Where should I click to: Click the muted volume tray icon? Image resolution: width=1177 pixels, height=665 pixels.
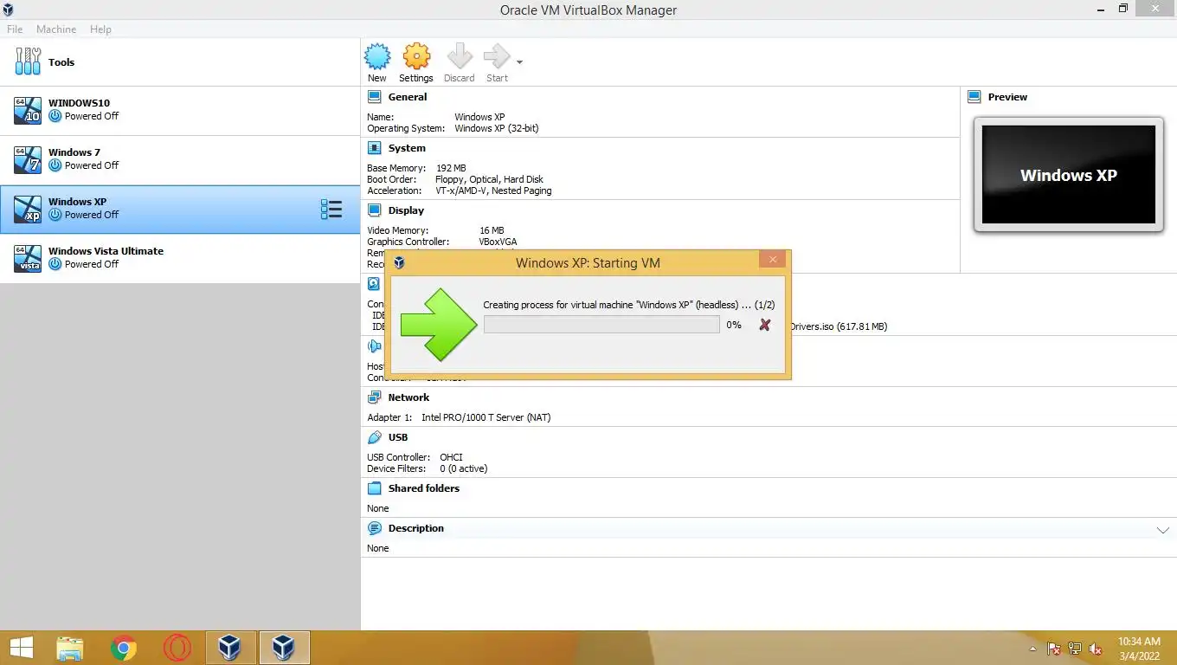coord(1096,649)
